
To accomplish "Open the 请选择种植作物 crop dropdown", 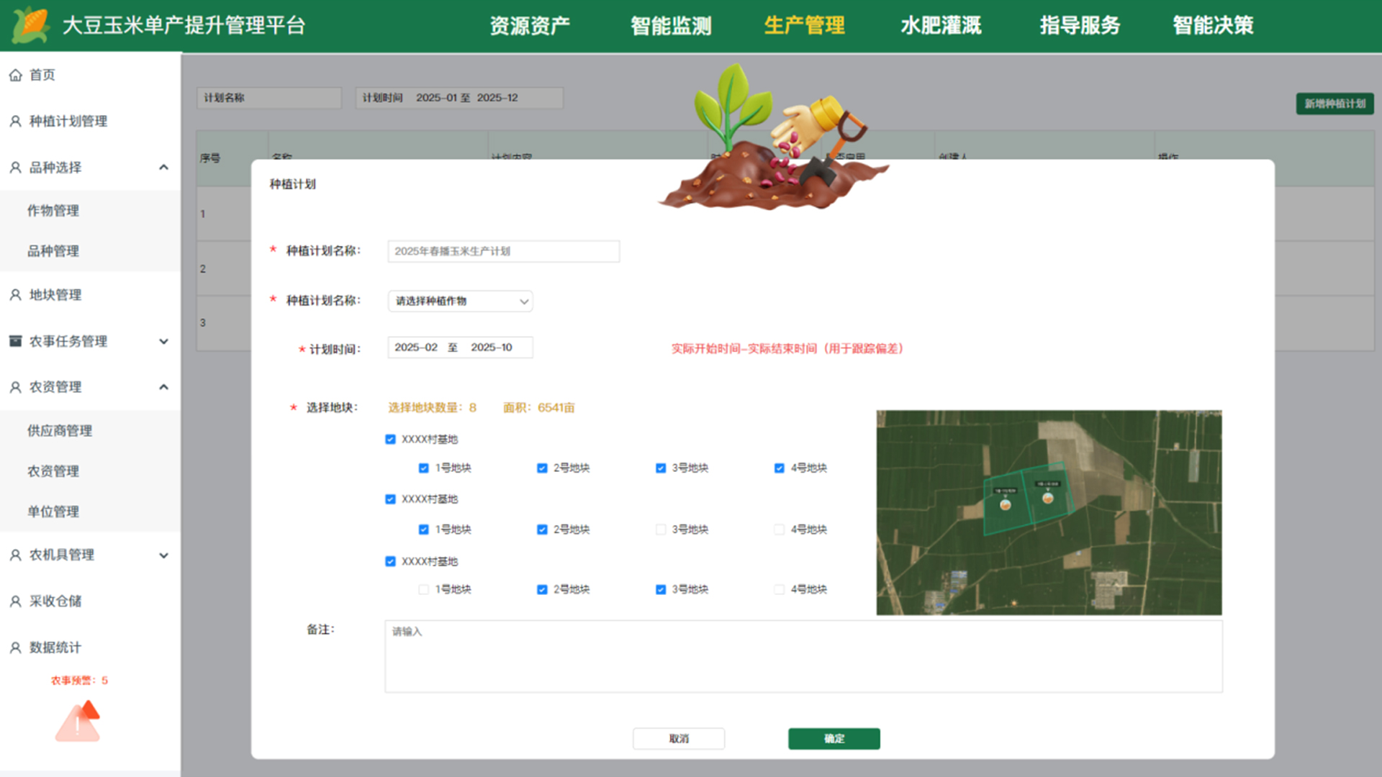I will click(459, 301).
